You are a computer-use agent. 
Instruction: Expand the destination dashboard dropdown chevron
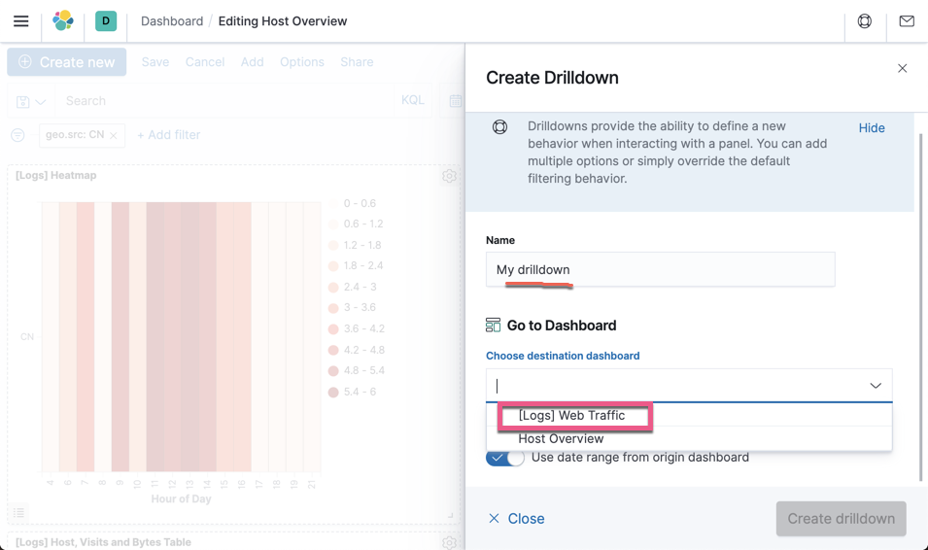(x=876, y=386)
